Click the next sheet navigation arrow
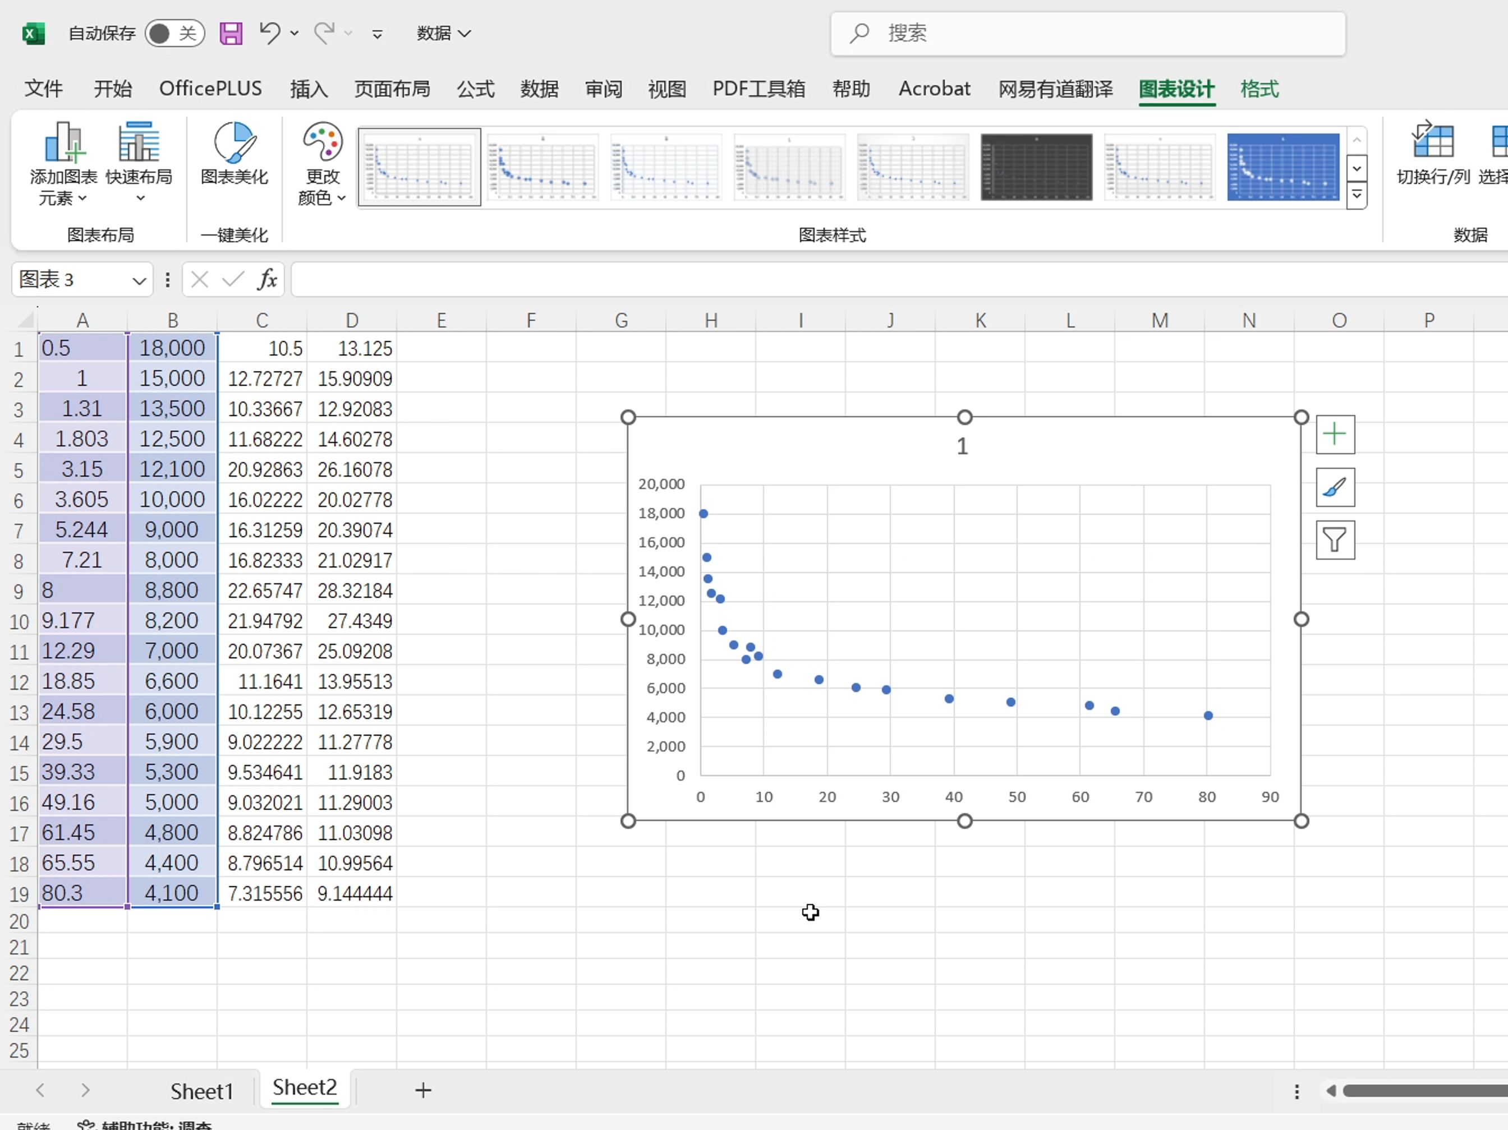 click(85, 1091)
